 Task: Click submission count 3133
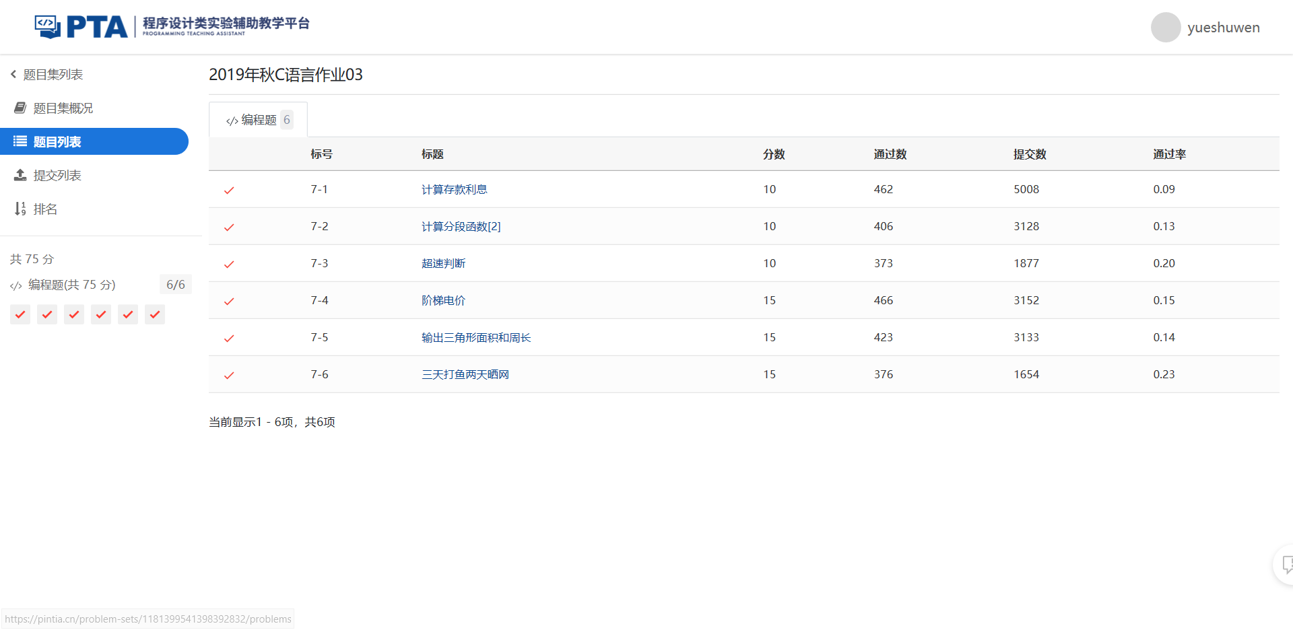pyautogui.click(x=1026, y=337)
